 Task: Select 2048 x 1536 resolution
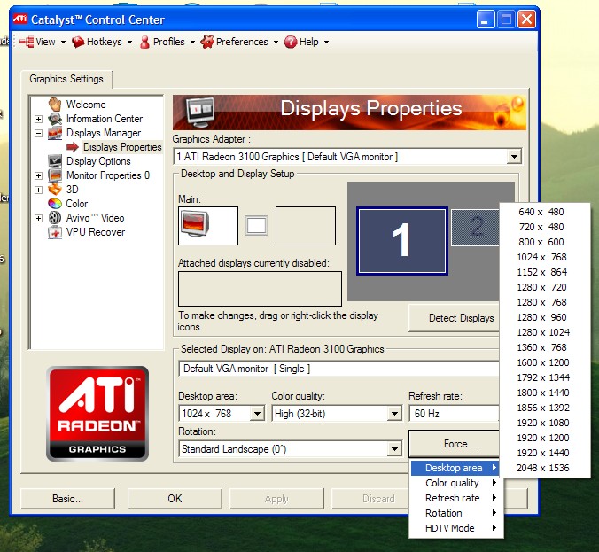544,468
